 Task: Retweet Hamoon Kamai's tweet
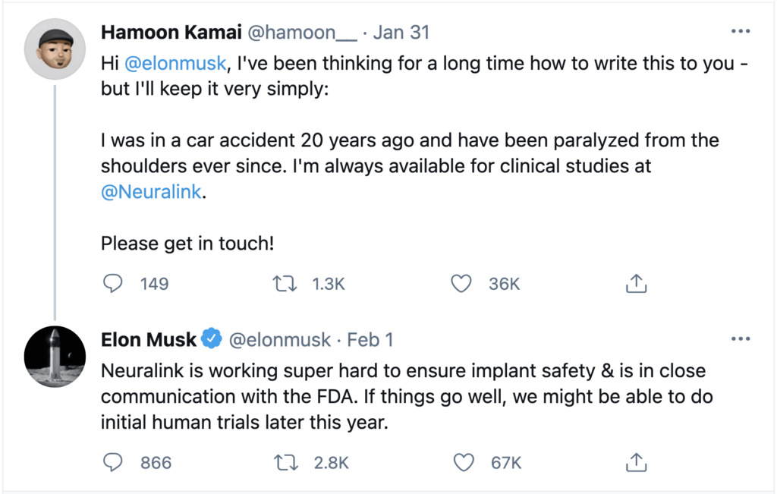(x=285, y=283)
